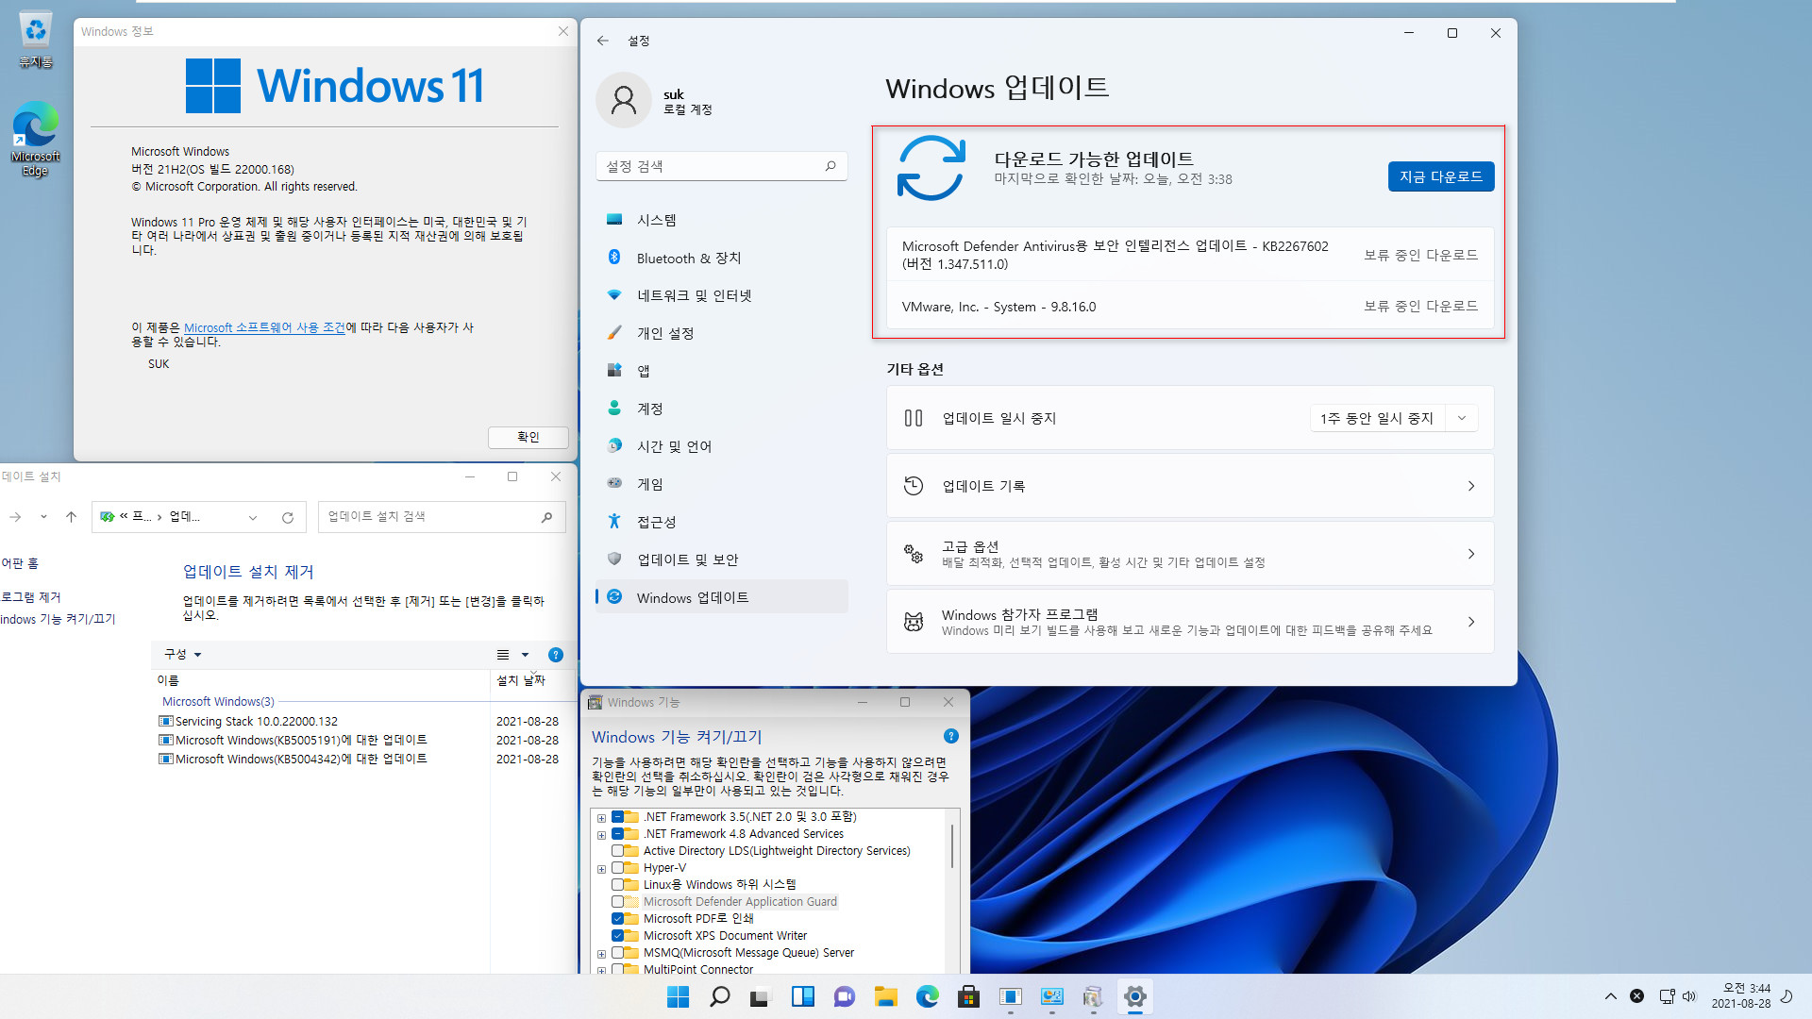The image size is (1812, 1019).
Task: Enable MSMQ Server checkbox
Action: click(617, 953)
